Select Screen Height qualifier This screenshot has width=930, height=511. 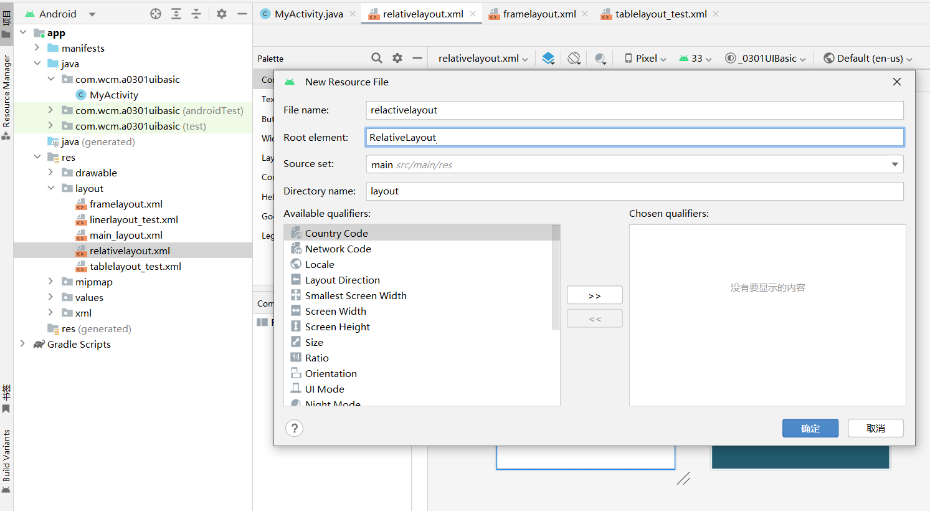(x=418, y=327)
